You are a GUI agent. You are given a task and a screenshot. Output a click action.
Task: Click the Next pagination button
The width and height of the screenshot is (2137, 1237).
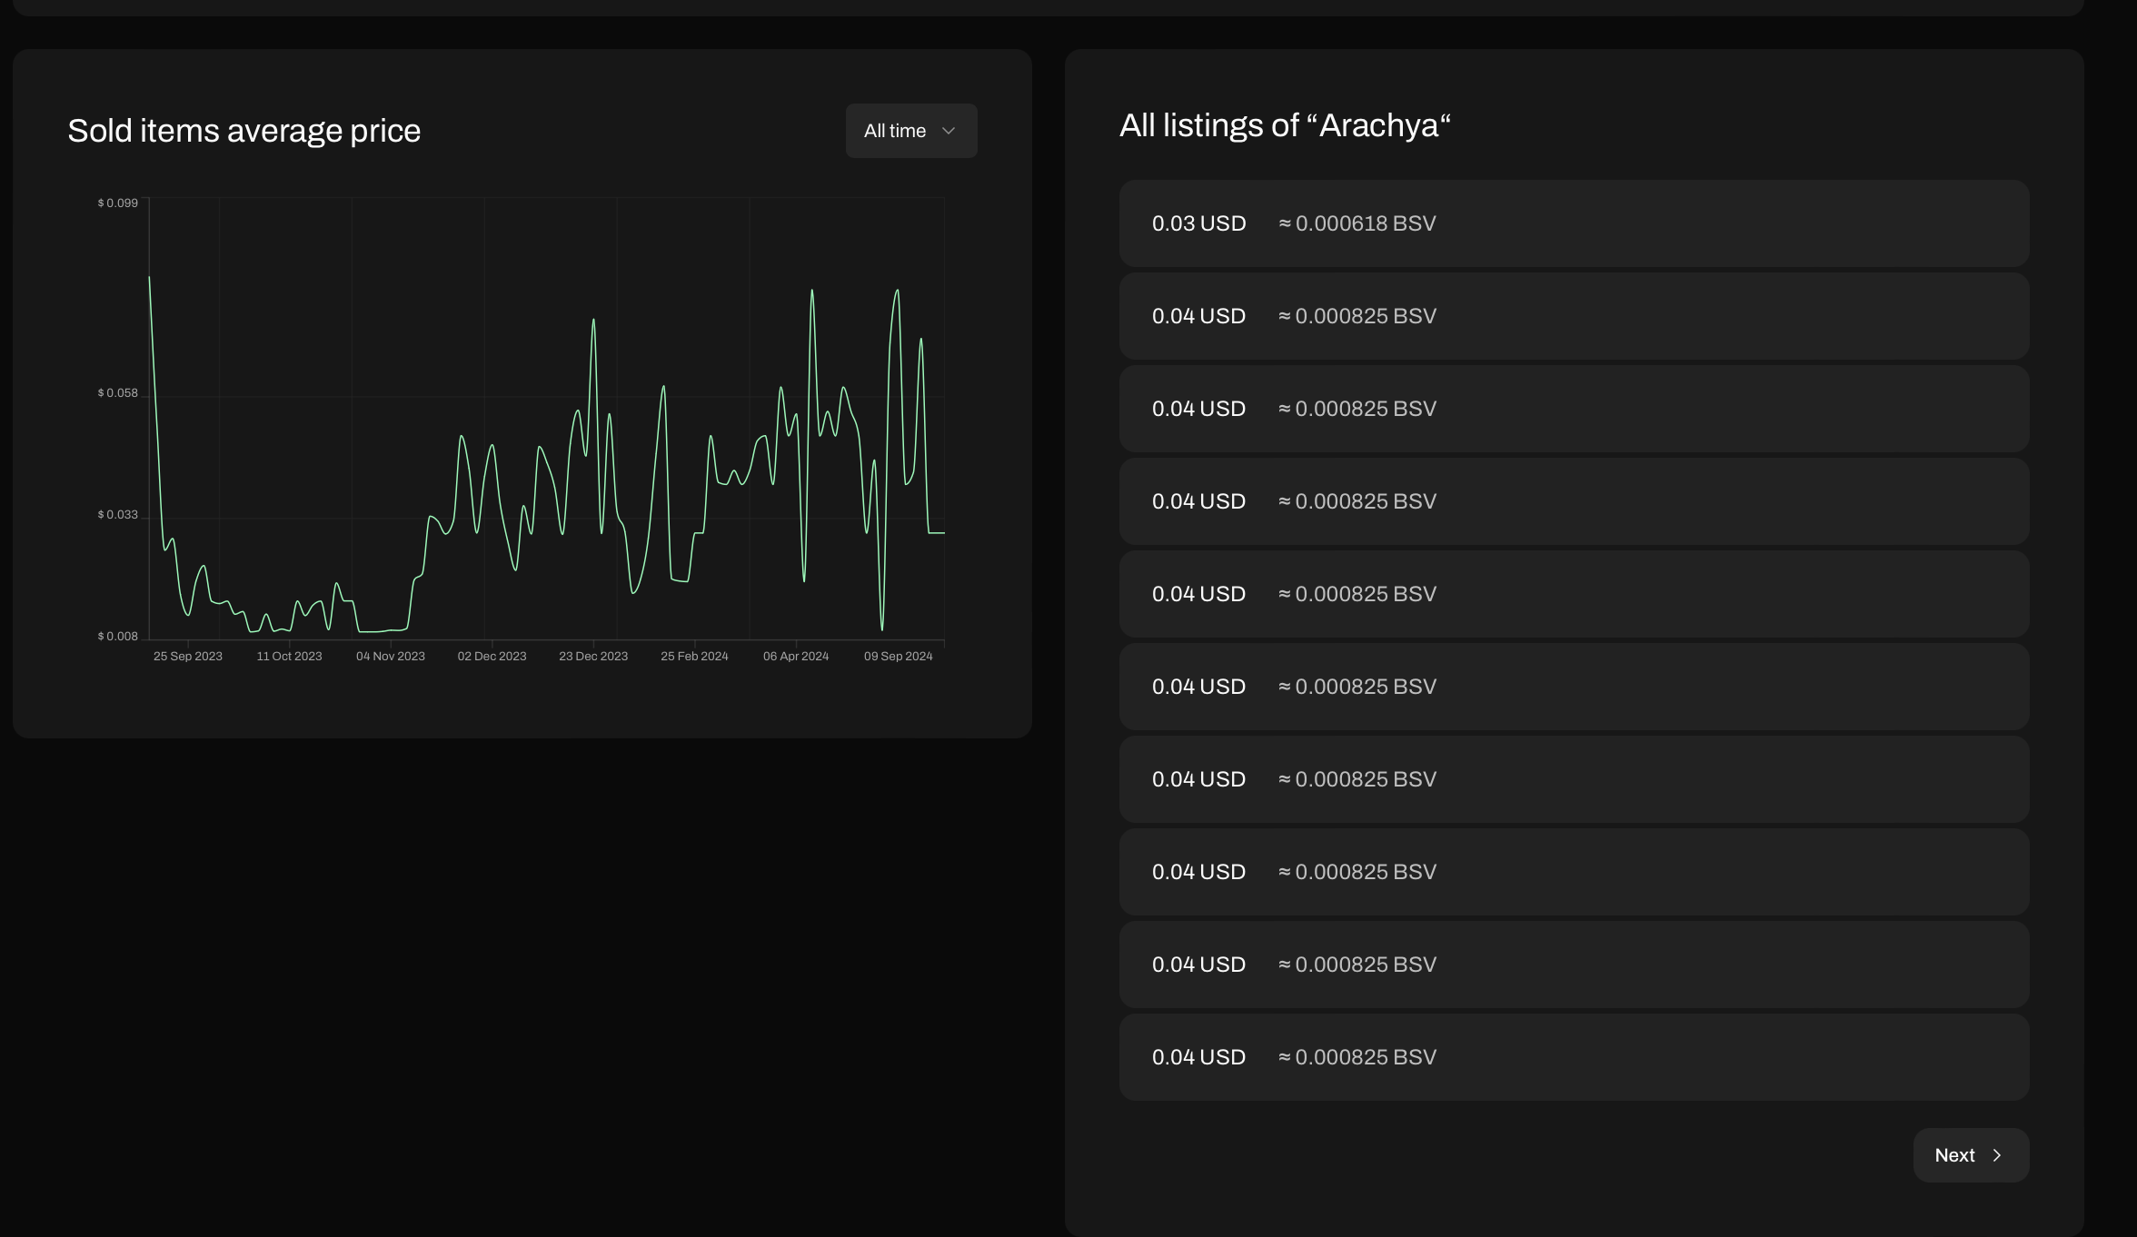[x=1970, y=1155]
